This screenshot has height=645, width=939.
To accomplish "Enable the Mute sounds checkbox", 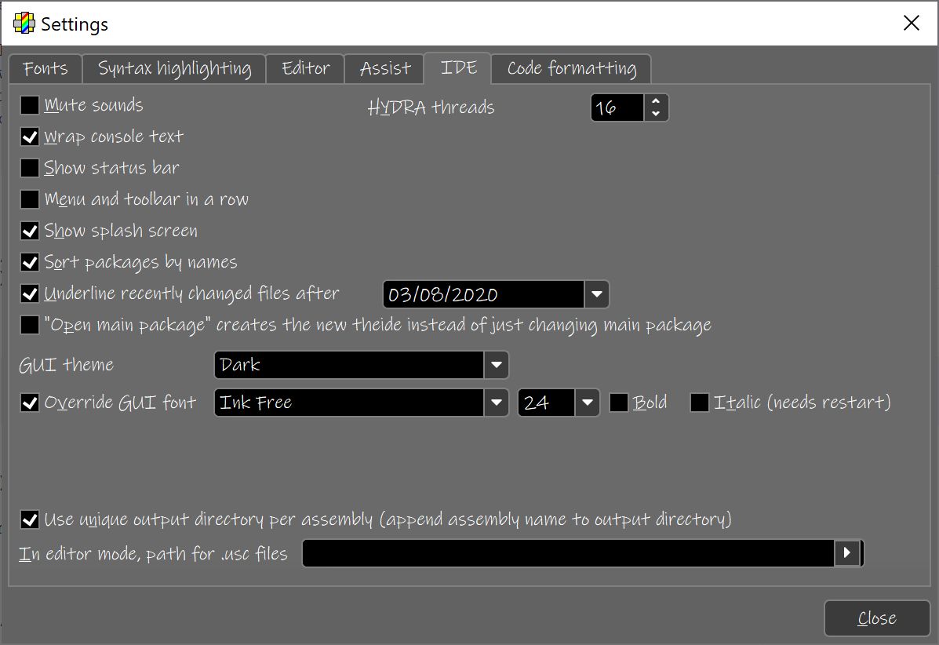I will (30, 105).
